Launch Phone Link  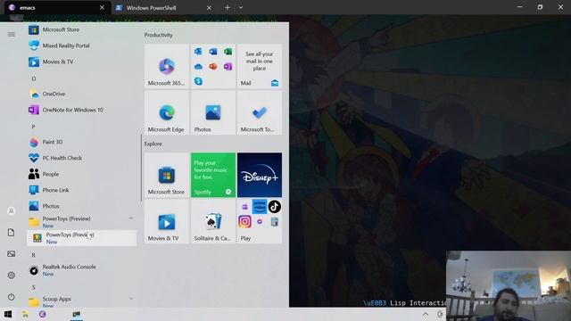pos(82,190)
